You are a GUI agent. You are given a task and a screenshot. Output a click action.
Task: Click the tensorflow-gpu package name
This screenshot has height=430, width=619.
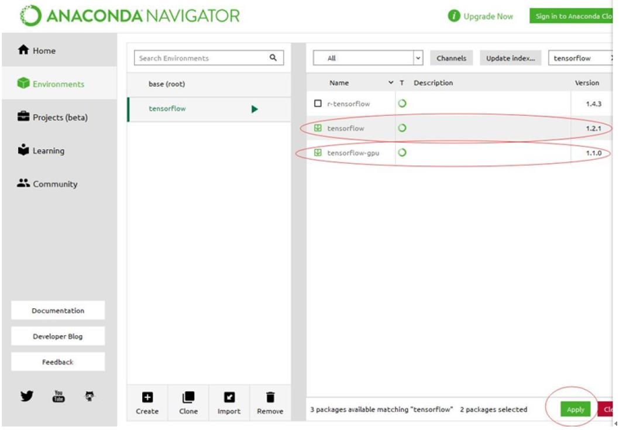[x=353, y=153]
